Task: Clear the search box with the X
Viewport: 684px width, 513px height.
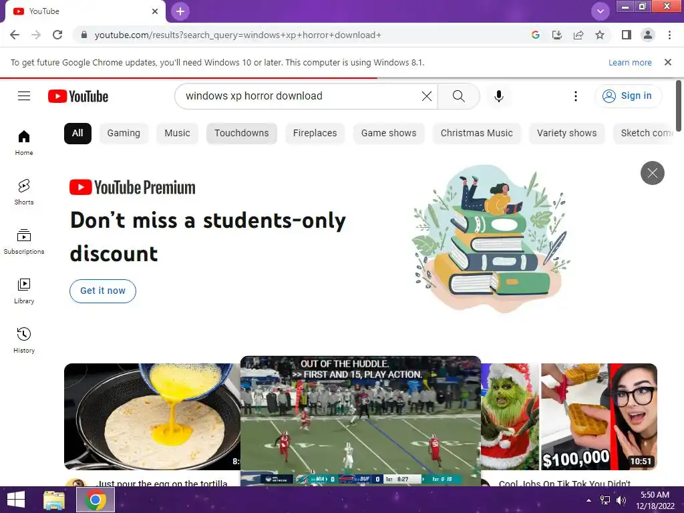Action: (x=427, y=96)
